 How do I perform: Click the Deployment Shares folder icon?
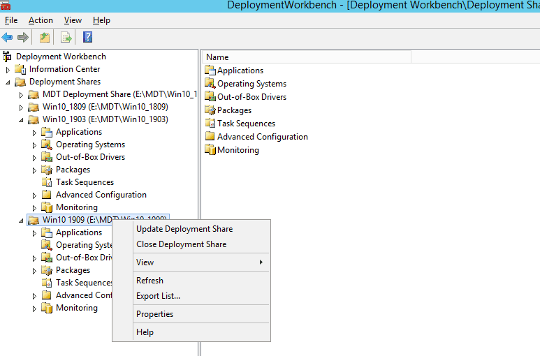pyautogui.click(x=20, y=82)
